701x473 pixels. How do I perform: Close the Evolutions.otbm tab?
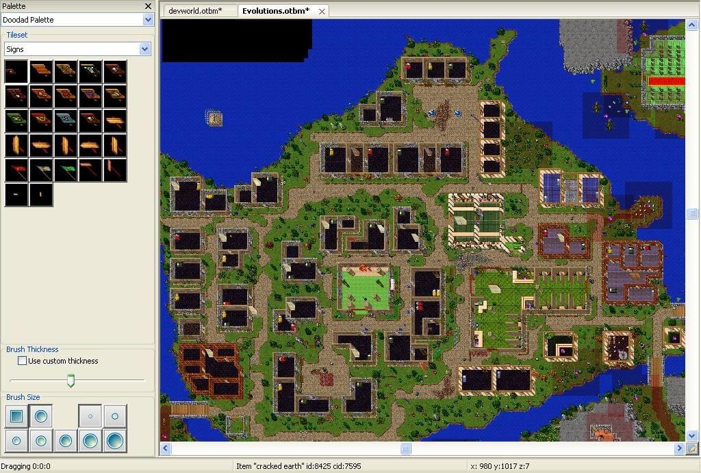322,11
